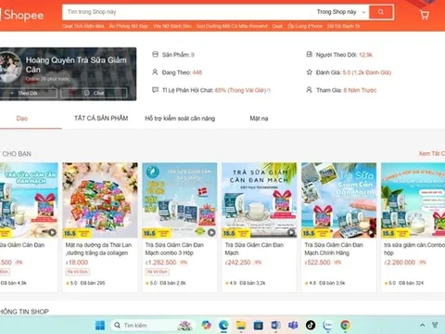The width and height of the screenshot is (445, 334).
Task: Open Microsoft Edge from the taskbar
Action: click(x=223, y=325)
